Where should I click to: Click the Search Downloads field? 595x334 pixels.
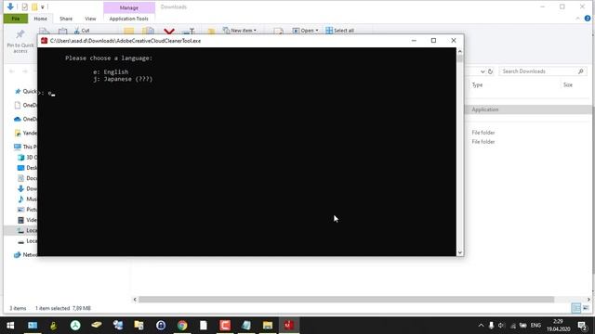(x=543, y=71)
